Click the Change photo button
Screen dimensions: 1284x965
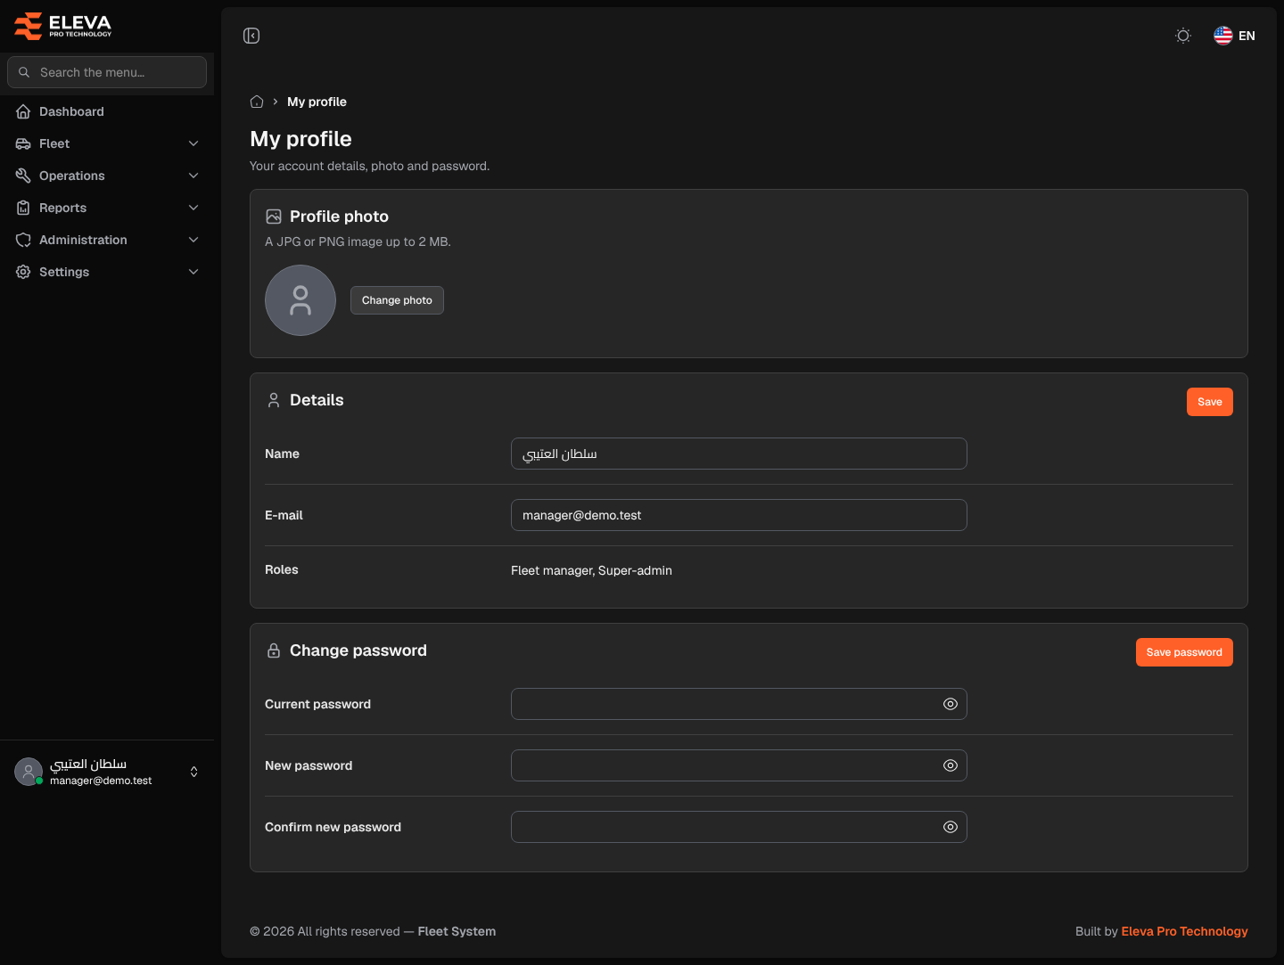point(397,300)
